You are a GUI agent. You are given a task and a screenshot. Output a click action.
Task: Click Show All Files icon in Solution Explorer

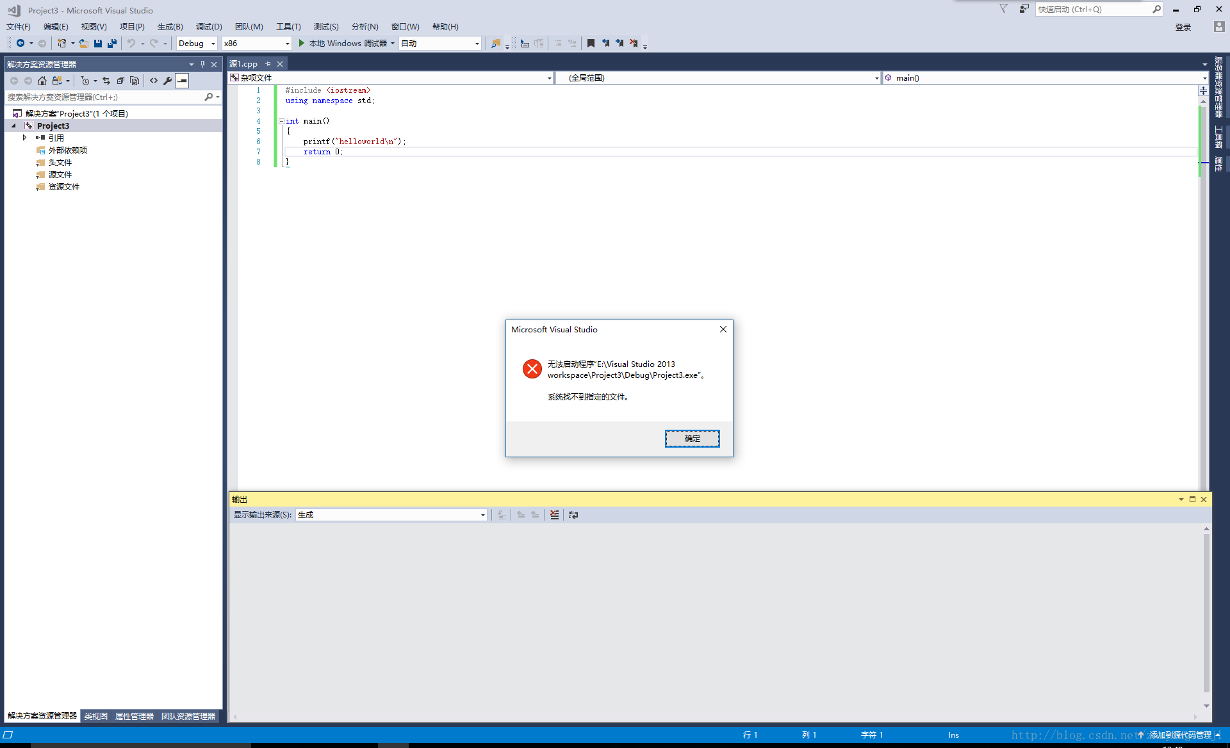[135, 81]
